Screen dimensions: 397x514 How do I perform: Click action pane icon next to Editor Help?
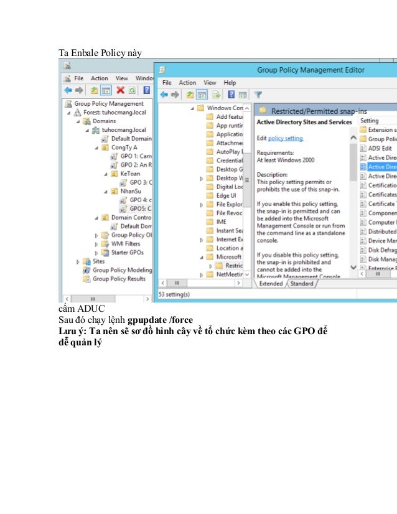(x=243, y=95)
